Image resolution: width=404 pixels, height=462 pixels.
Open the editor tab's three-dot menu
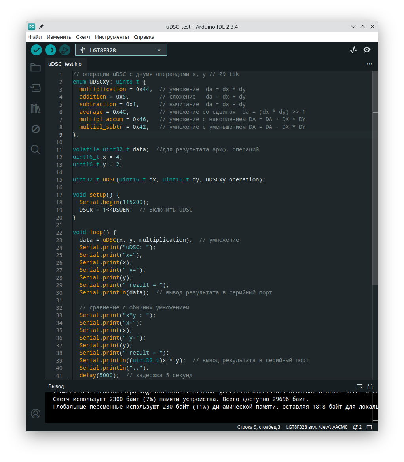tap(369, 64)
